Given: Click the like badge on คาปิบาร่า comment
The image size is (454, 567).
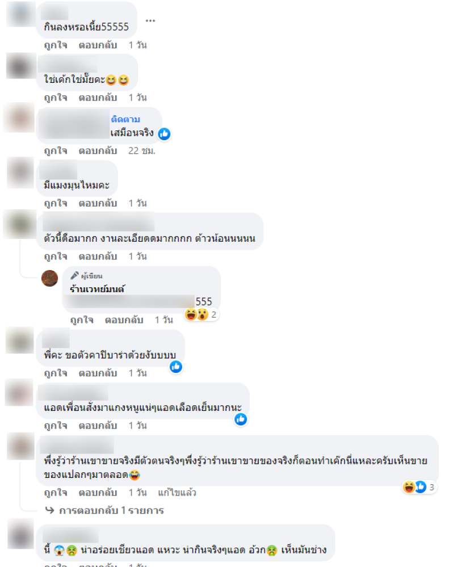Looking at the screenshot, I should tap(176, 367).
